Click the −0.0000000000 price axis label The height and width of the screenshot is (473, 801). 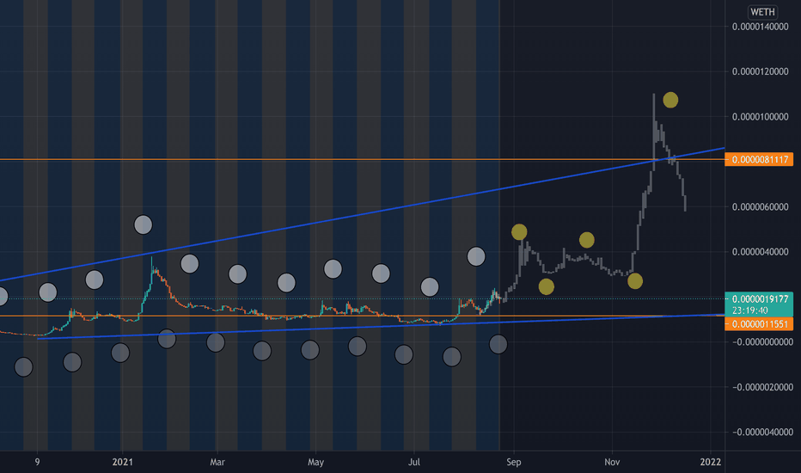[762, 342]
